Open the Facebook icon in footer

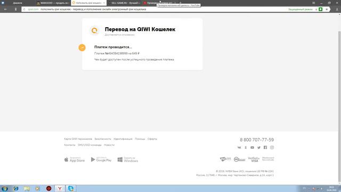pos(265,148)
